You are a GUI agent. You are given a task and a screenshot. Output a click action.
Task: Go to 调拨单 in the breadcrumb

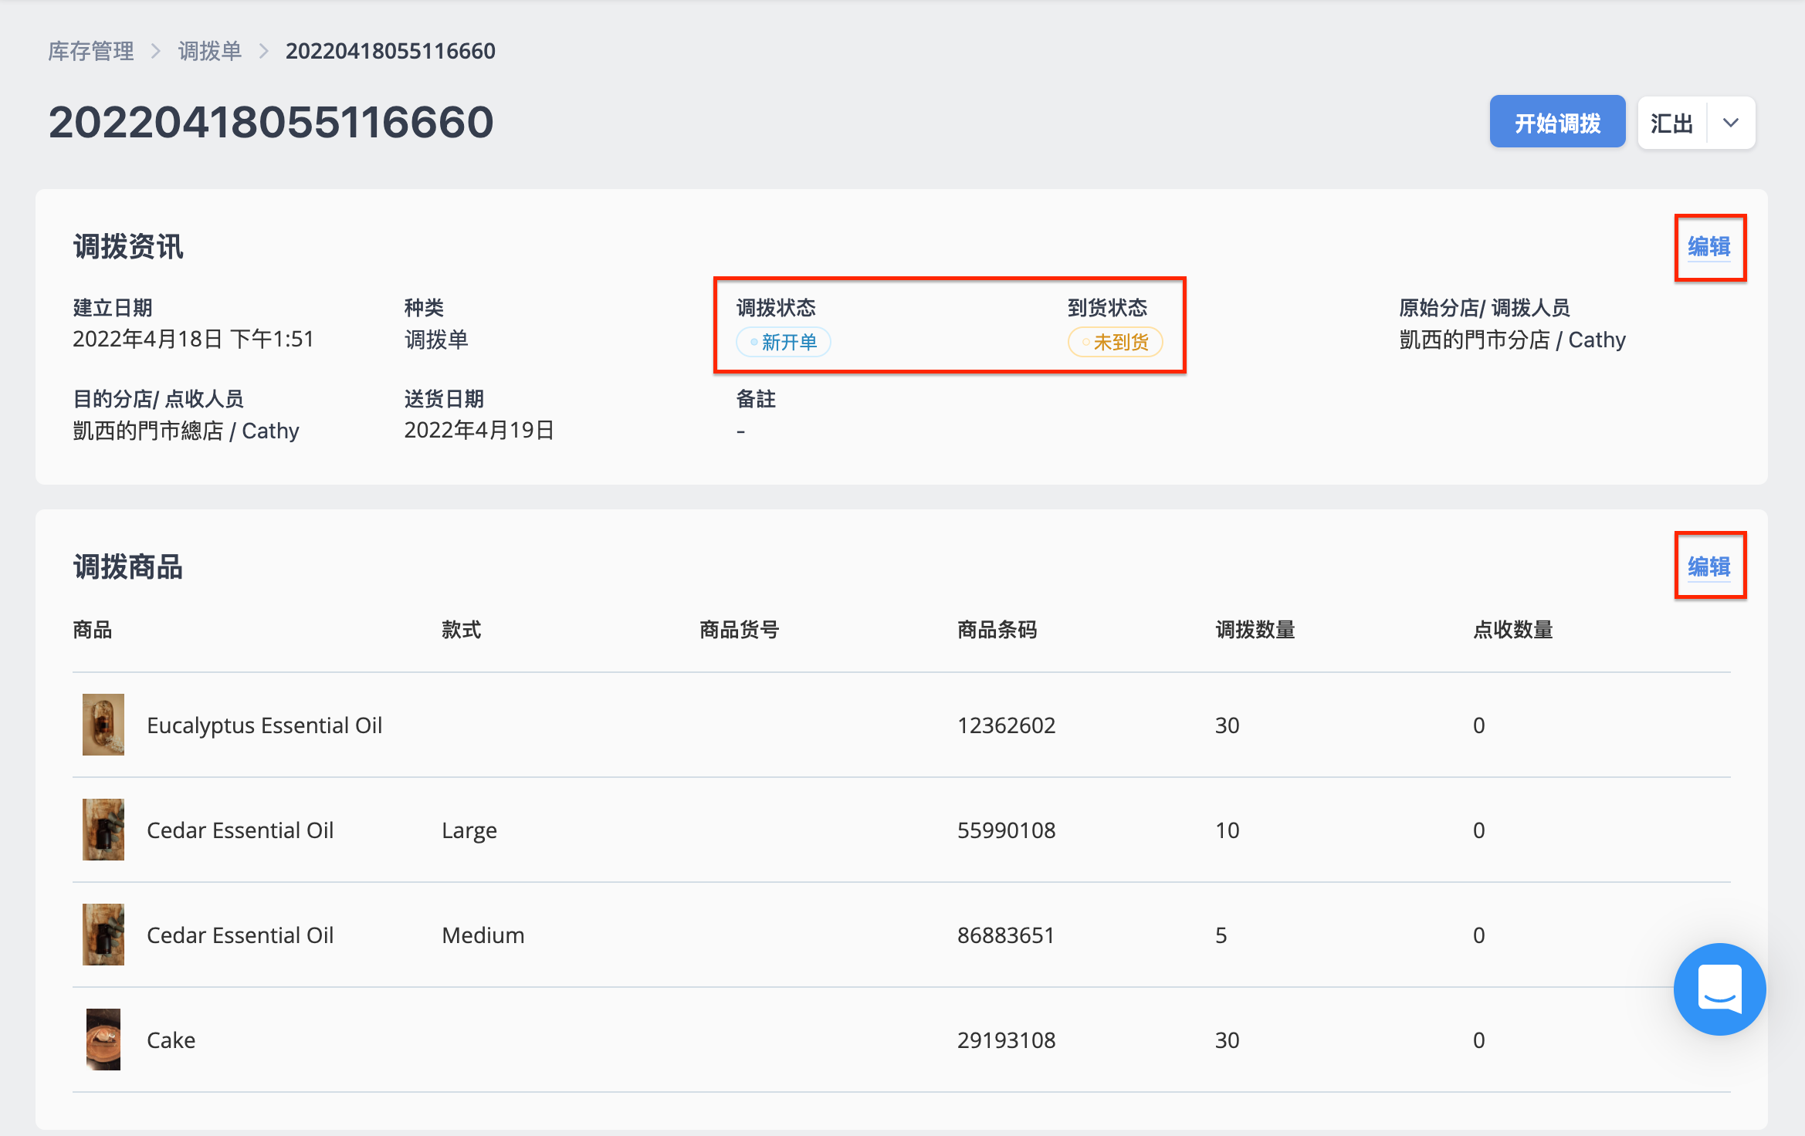tap(210, 51)
